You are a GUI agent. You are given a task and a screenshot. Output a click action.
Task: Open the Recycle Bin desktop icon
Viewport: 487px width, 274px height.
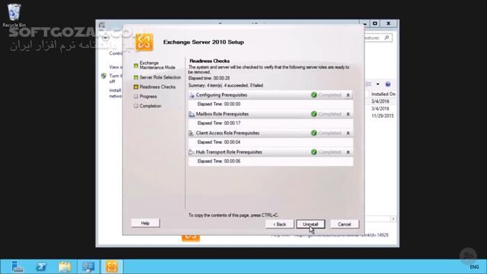point(14,15)
